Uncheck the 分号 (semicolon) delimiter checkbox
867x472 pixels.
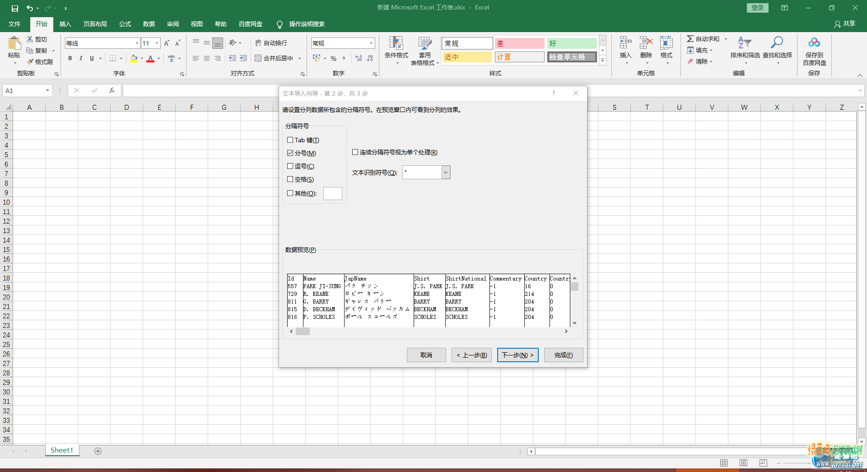point(290,153)
